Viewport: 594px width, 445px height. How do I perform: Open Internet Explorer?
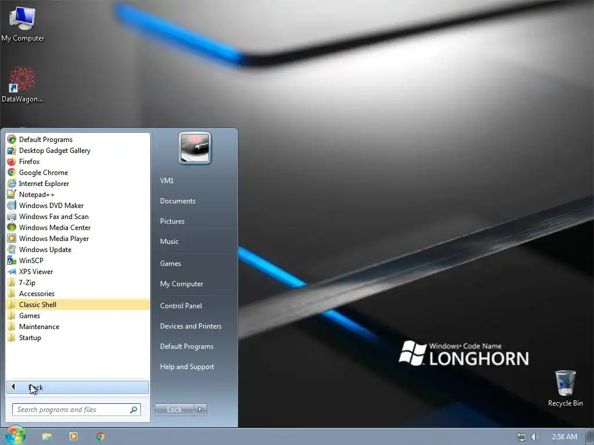tap(78, 184)
